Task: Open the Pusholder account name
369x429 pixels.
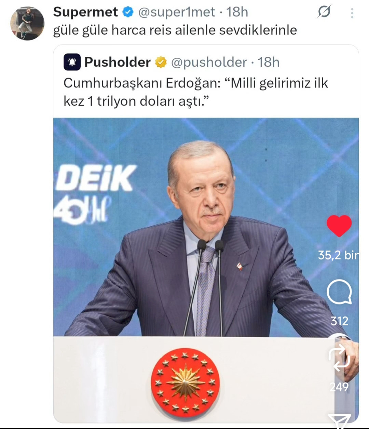Action: 117,62
